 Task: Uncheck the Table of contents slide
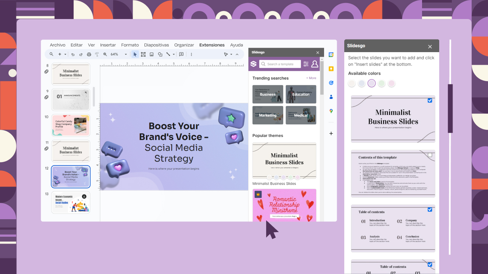[430, 210]
